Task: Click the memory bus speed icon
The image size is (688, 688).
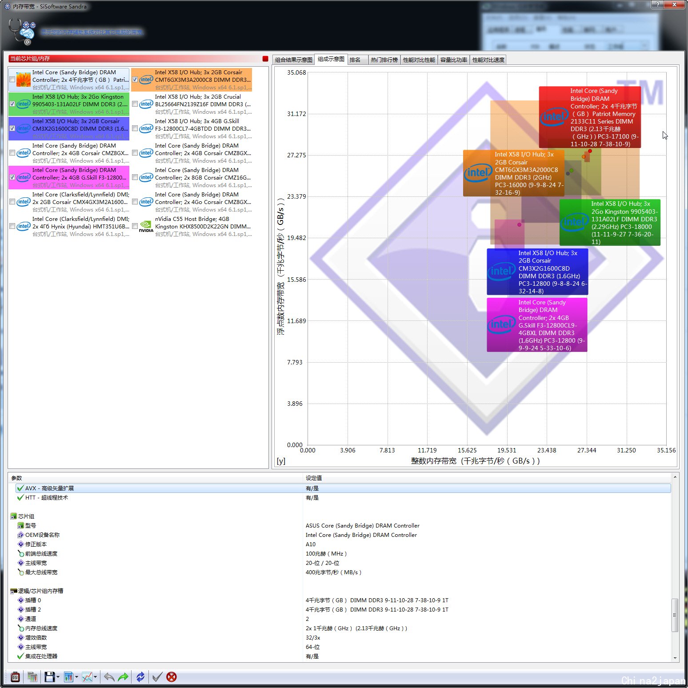Action: coord(20,628)
